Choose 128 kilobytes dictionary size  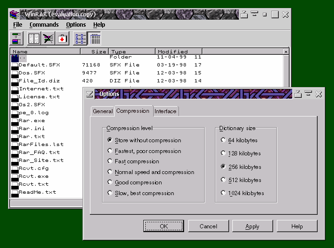(x=241, y=153)
